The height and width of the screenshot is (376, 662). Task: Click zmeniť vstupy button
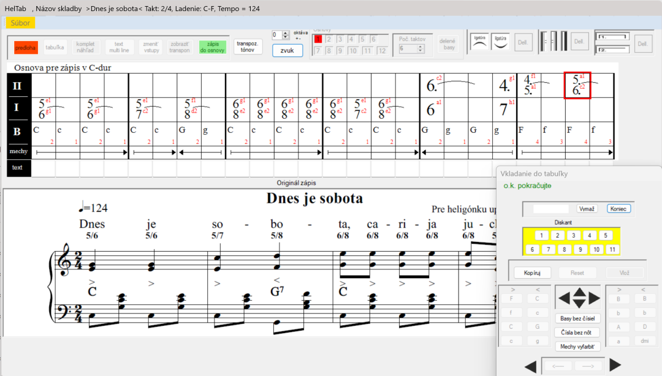tap(151, 47)
